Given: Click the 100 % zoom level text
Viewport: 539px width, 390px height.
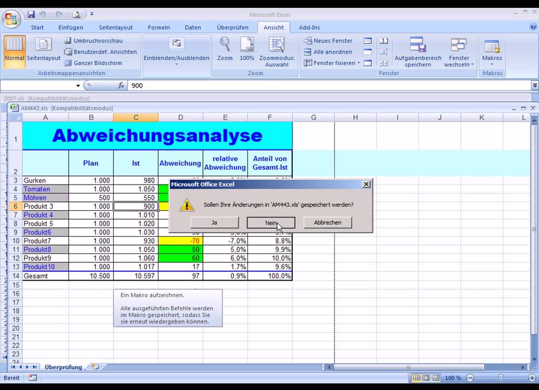Looking at the screenshot, I should click(x=453, y=378).
